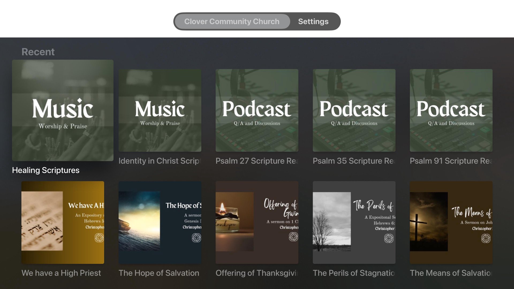Click church logo icon on Offering of Thanksgiving card

coord(293,237)
